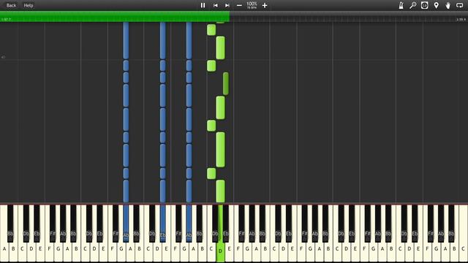The width and height of the screenshot is (468, 263).
Task: Skip back to the previous section
Action: (215, 5)
